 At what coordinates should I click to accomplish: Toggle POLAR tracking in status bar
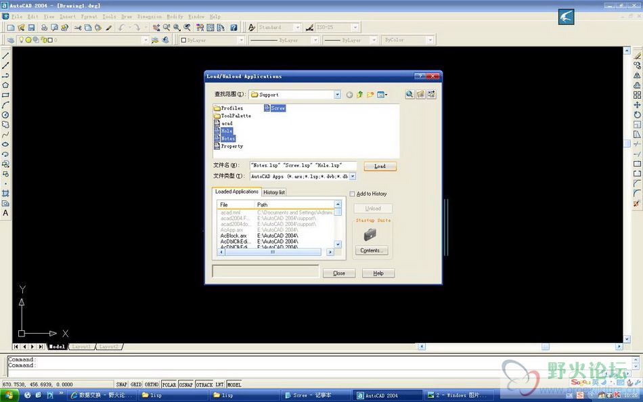[x=169, y=384]
